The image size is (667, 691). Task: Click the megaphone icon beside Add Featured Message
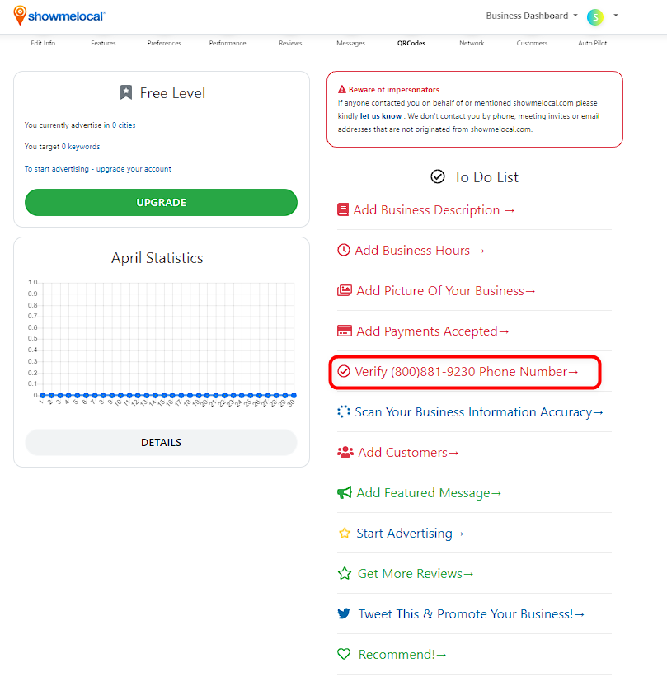coord(345,492)
